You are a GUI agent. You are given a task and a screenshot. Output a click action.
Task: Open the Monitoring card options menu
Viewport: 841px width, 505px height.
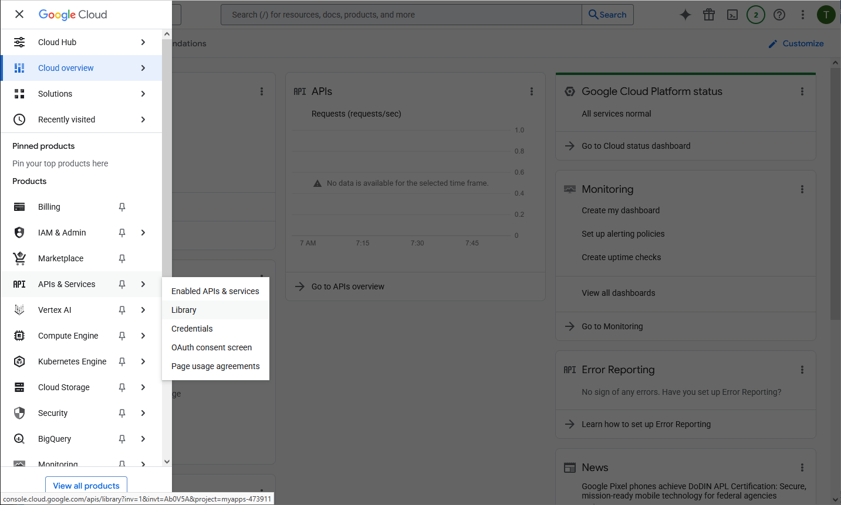(802, 189)
